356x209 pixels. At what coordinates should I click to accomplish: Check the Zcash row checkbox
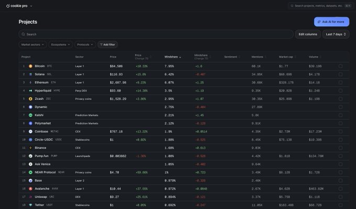coord(340,99)
